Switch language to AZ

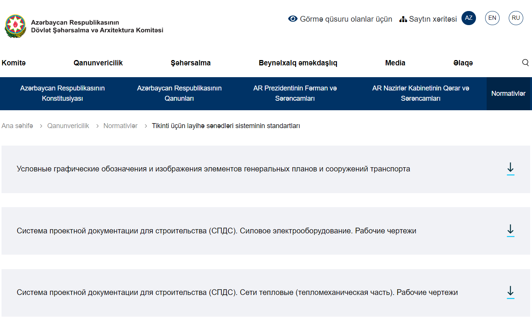(x=469, y=18)
